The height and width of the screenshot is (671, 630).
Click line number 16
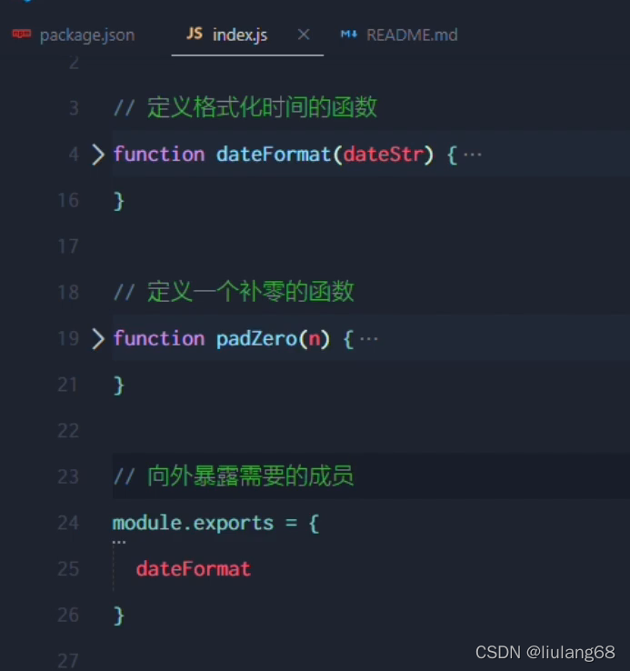68,200
